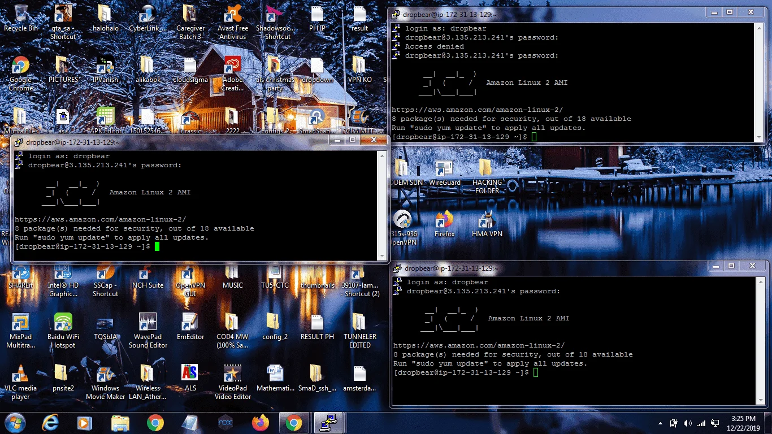Click scrollbar down arrow in top-right PuTTY window
This screenshot has width=772, height=434.
(x=759, y=137)
